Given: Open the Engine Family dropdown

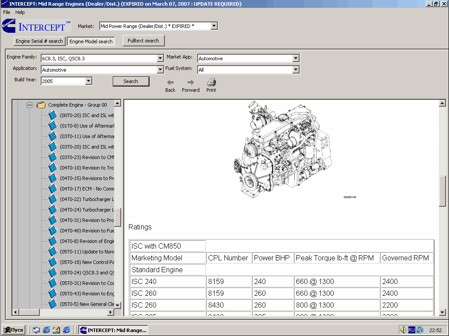Looking at the screenshot, I should tap(160, 59).
